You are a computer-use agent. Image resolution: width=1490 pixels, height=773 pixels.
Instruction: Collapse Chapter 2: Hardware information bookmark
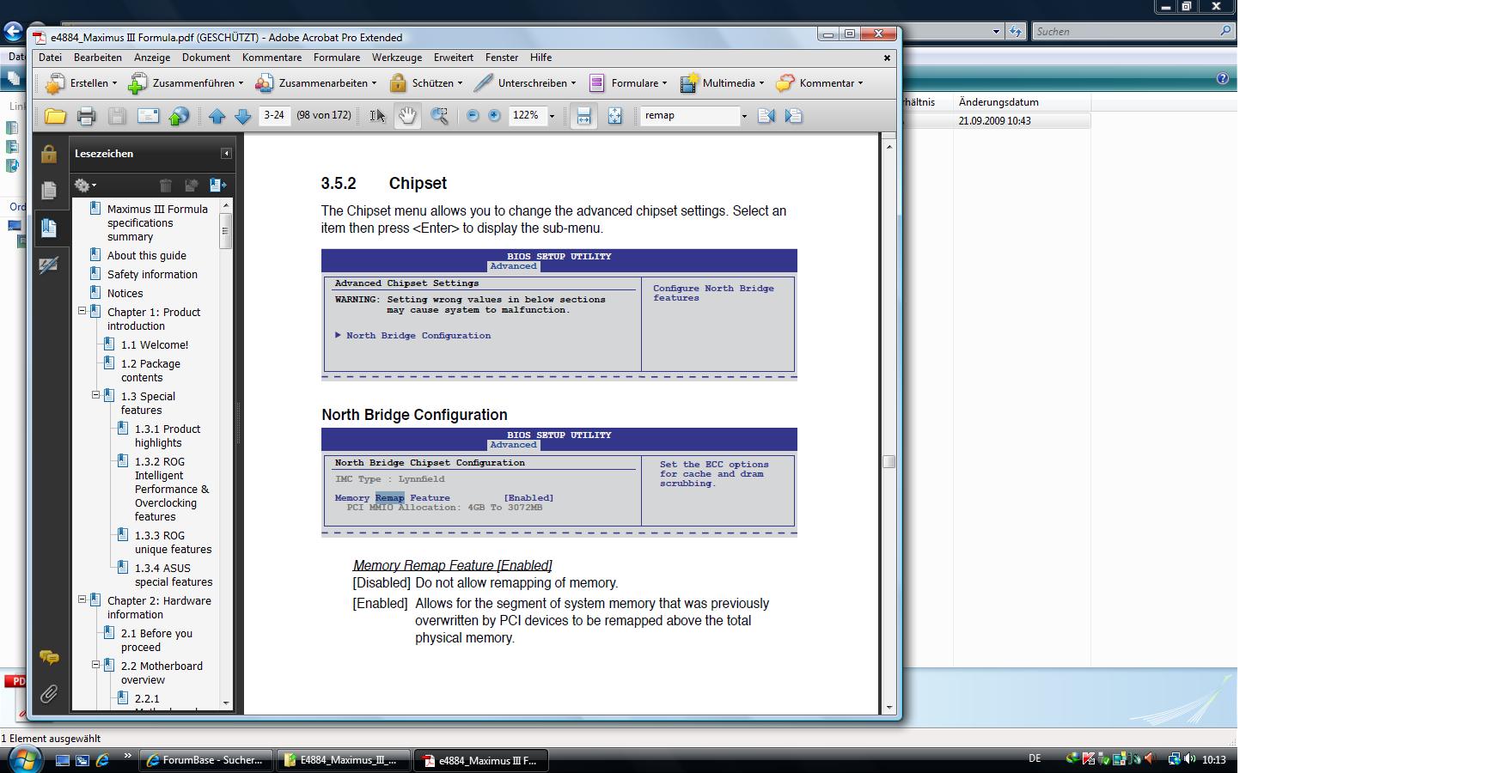(82, 600)
